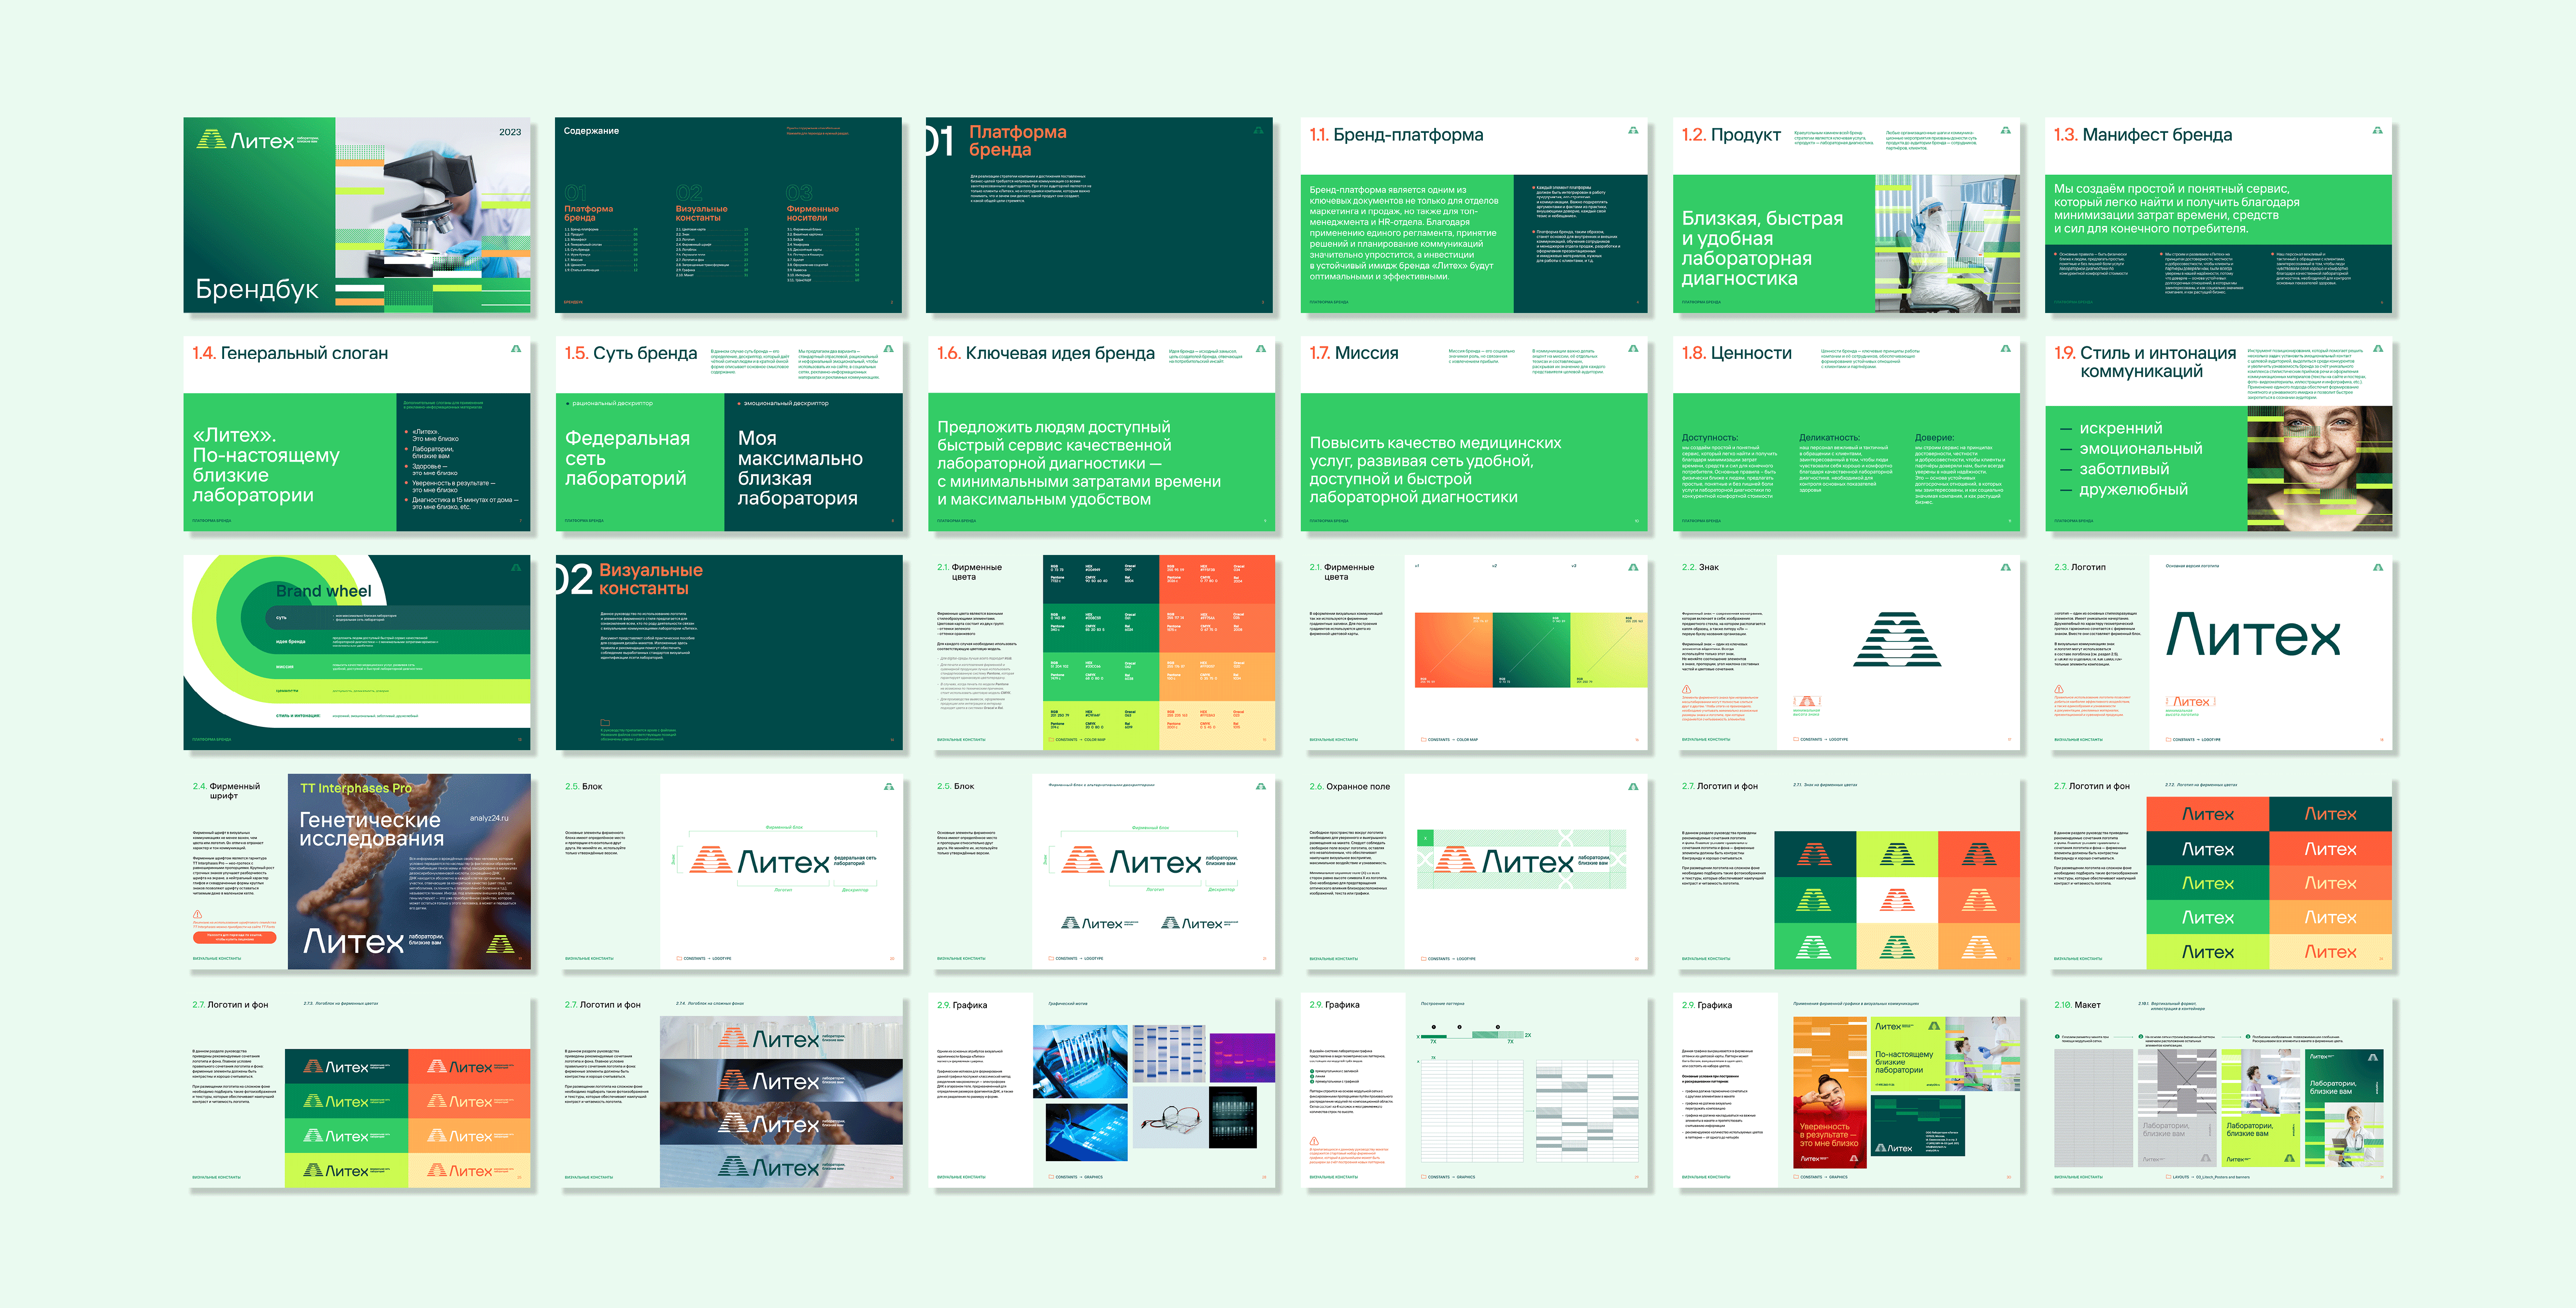Screen dimensions: 2576x1308
Task: Click the Фирменные носители heading in the contents slide
Action: point(812,213)
